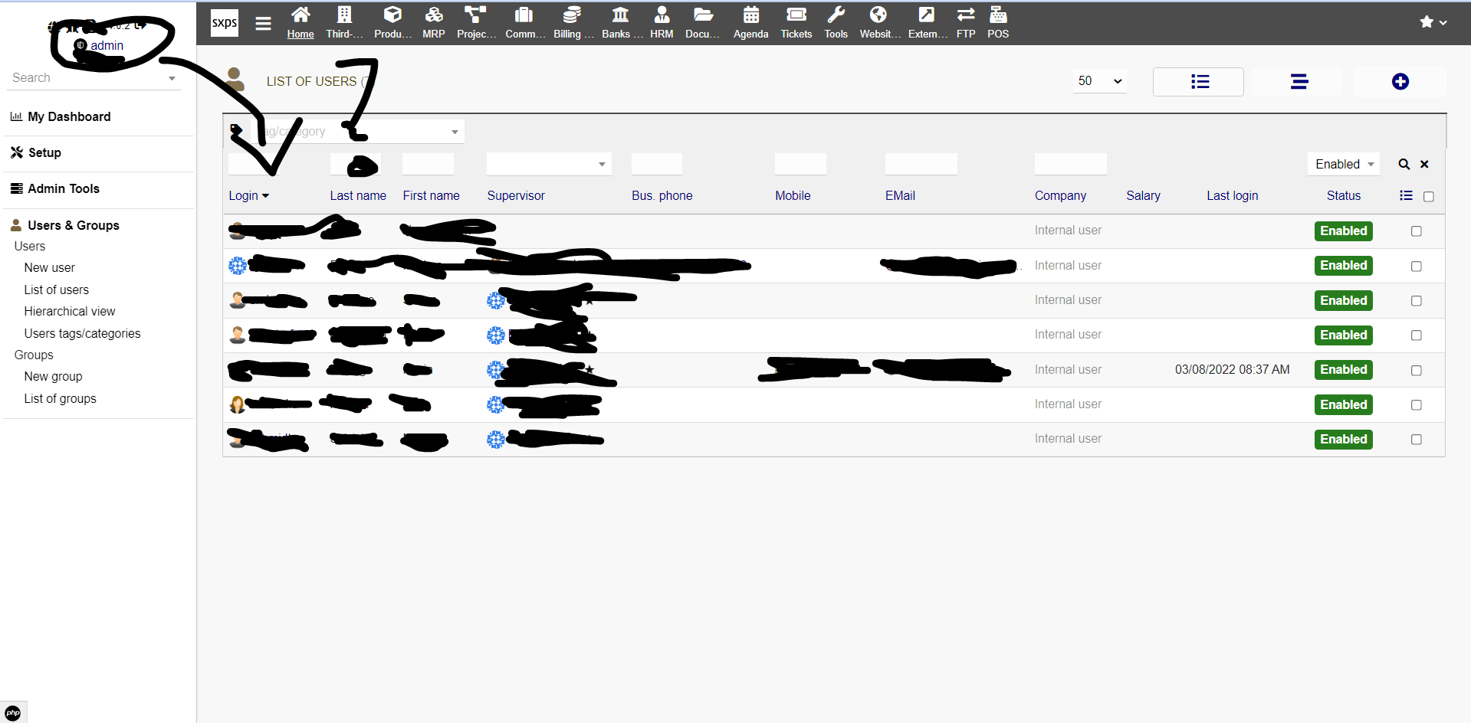The width and height of the screenshot is (1471, 723).
Task: Open the Websites globe icon
Action: pyautogui.click(x=878, y=15)
